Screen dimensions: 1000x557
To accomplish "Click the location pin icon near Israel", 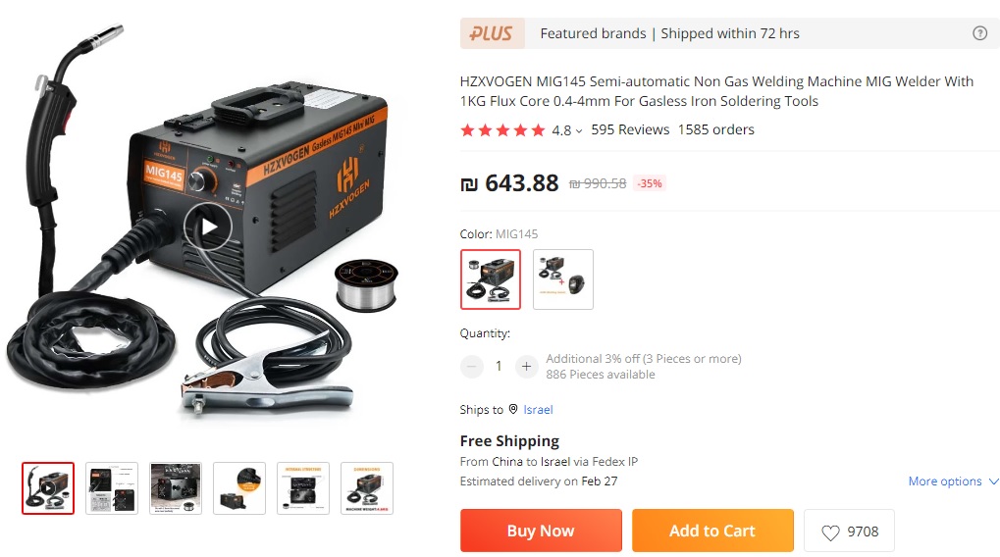I will (x=512, y=409).
